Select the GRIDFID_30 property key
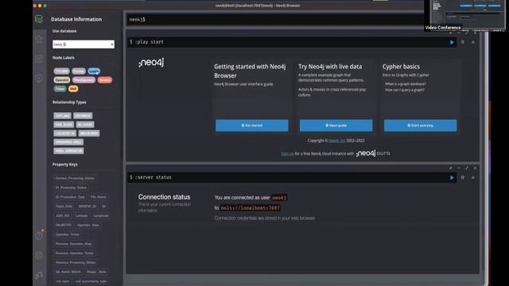The height and width of the screenshot is (286, 509). pyautogui.click(x=87, y=207)
